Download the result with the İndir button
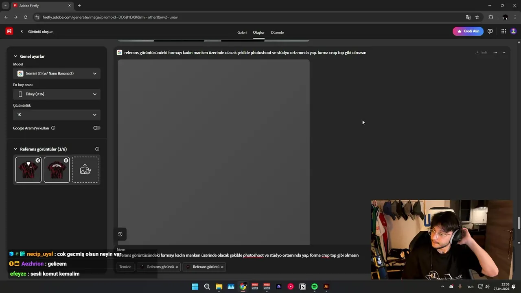Viewport: 521px width, 293px height. [482, 52]
